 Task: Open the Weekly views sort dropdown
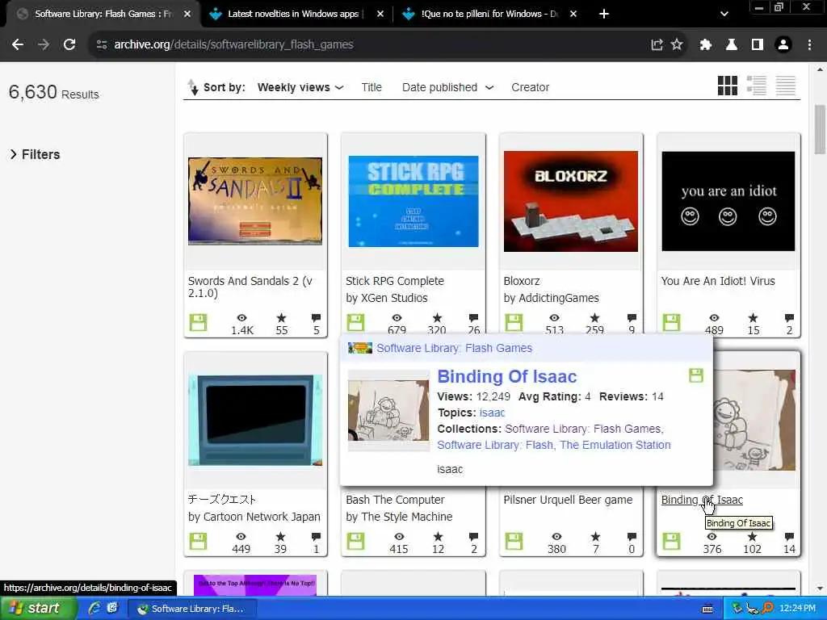coord(300,87)
